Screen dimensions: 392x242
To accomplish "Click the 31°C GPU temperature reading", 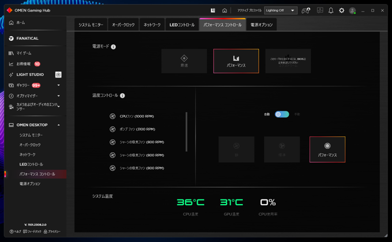I will coord(232,202).
